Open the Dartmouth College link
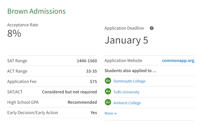The height and width of the screenshot is (126, 202). point(129,81)
